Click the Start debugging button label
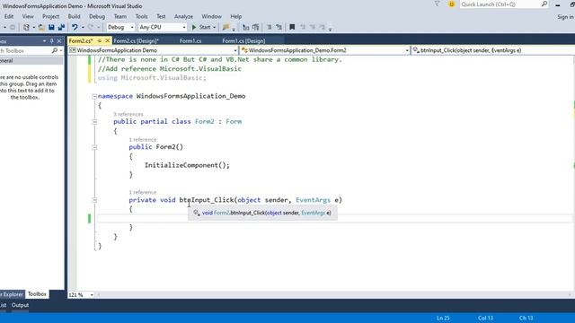 205,27
